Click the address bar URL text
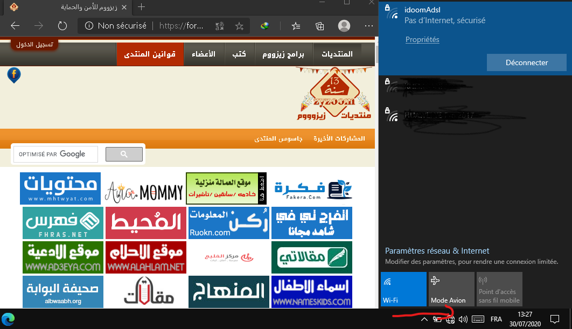Image resolution: width=572 pixels, height=329 pixels. pyautogui.click(x=182, y=26)
